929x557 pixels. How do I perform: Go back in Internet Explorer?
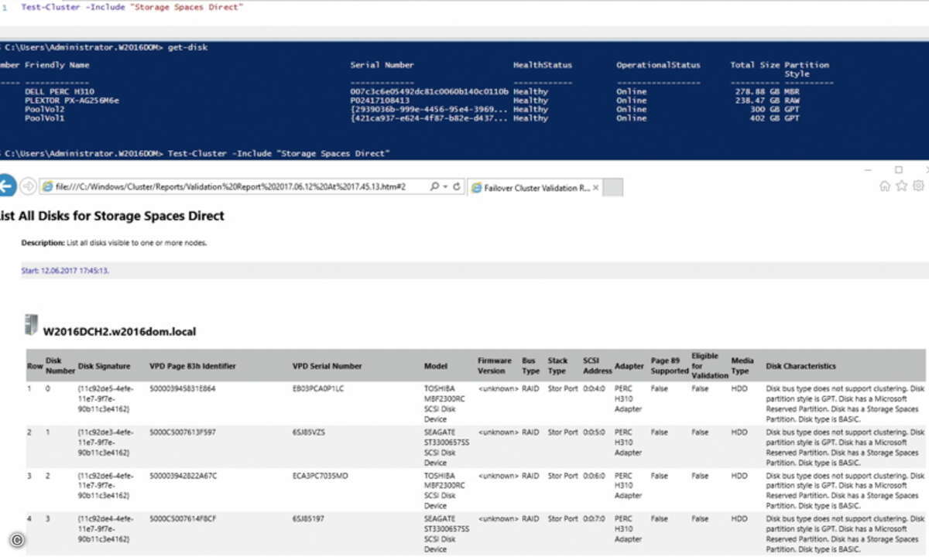tap(6, 186)
